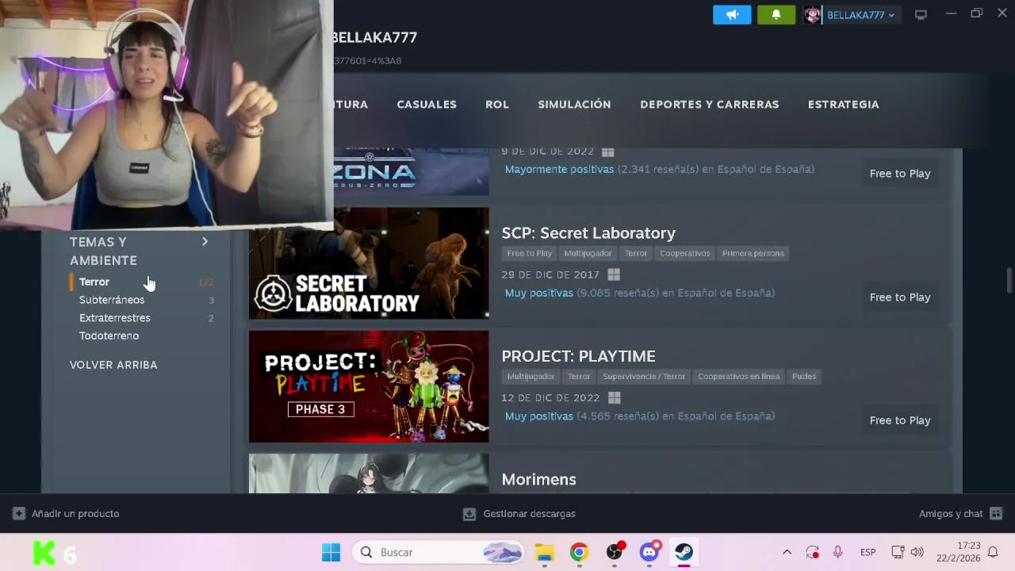1015x571 pixels.
Task: Click the Free to Play tag under SCP title
Action: 529,254
